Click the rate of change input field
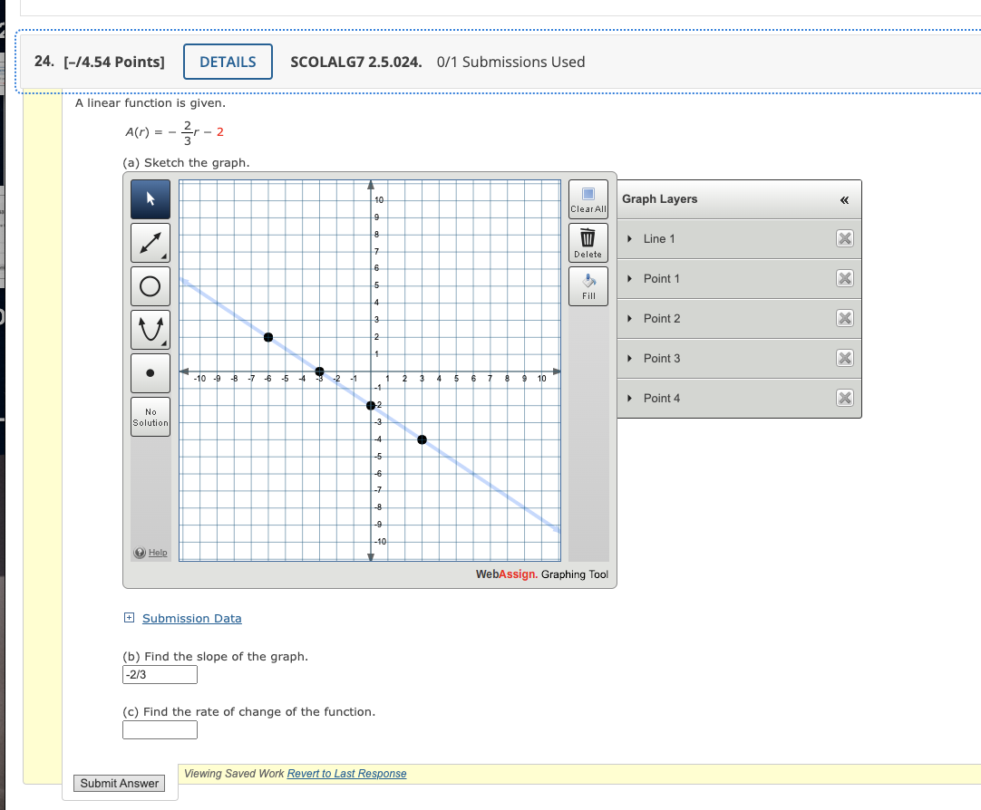The width and height of the screenshot is (981, 810). (160, 729)
